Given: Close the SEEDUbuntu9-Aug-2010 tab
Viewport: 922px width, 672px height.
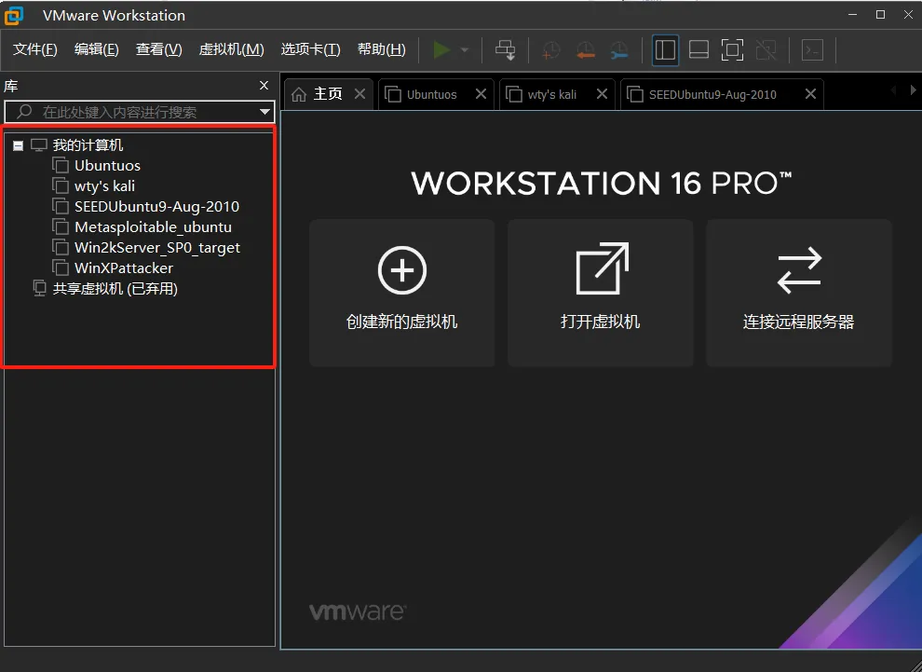Looking at the screenshot, I should pyautogui.click(x=810, y=94).
